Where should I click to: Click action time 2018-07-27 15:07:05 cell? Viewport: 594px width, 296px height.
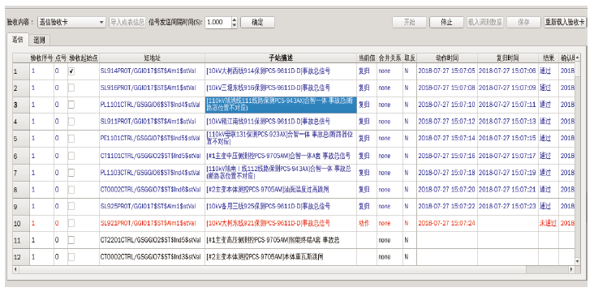(447, 71)
